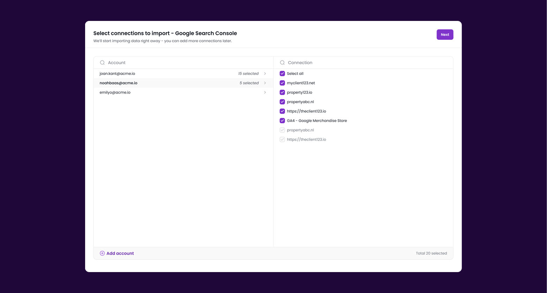Click the Next button
547x293 pixels.
(445, 35)
